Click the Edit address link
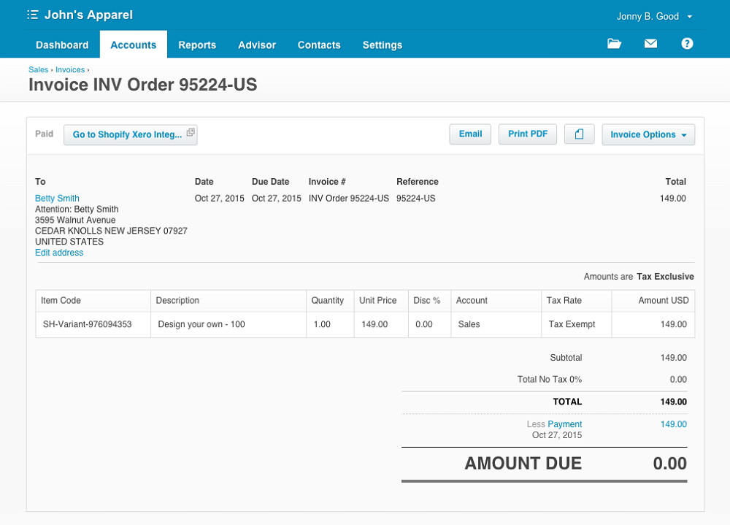Screen dimensions: 730x525 point(59,253)
